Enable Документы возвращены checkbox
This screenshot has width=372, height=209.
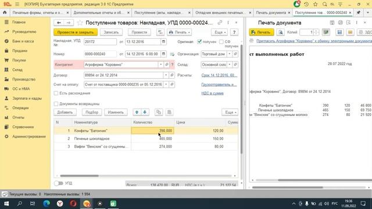pyautogui.click(x=56, y=104)
